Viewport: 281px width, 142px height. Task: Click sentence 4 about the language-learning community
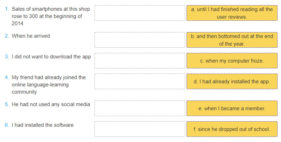pos(49,85)
